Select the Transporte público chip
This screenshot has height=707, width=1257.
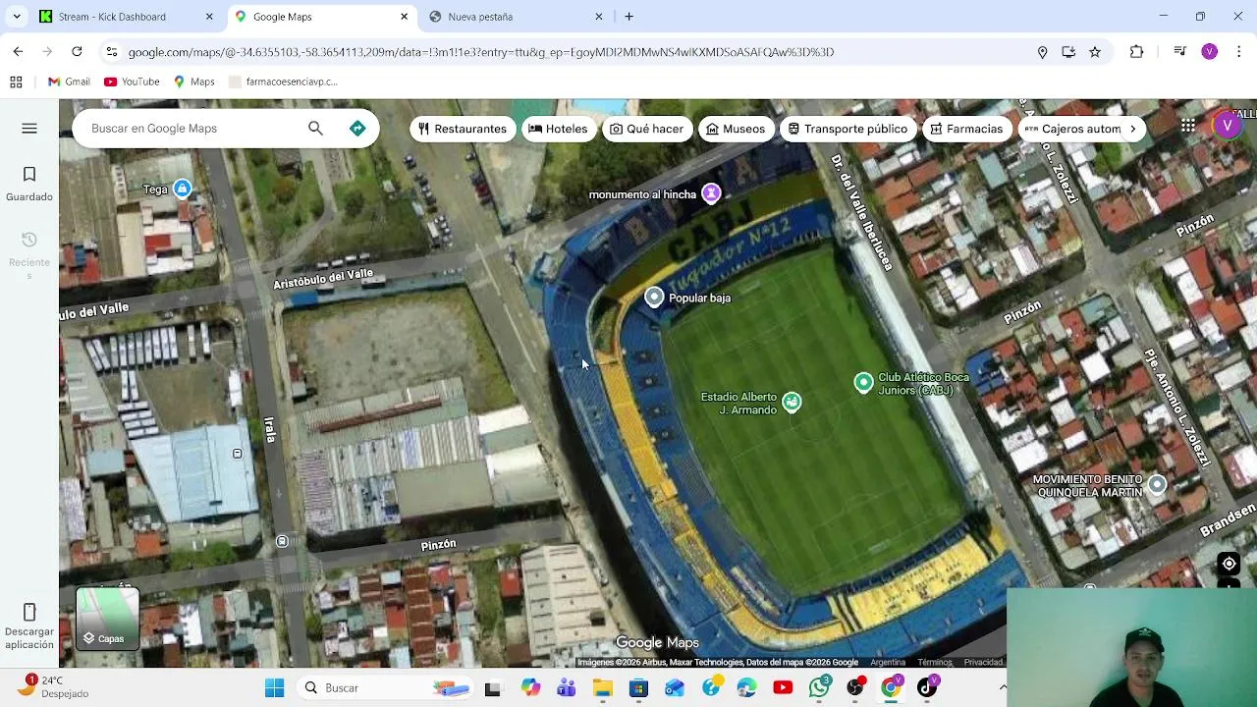click(x=848, y=129)
